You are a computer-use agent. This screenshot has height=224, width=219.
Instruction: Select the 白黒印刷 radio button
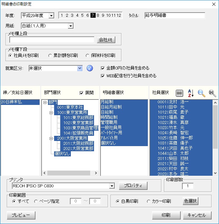(x=118, y=201)
